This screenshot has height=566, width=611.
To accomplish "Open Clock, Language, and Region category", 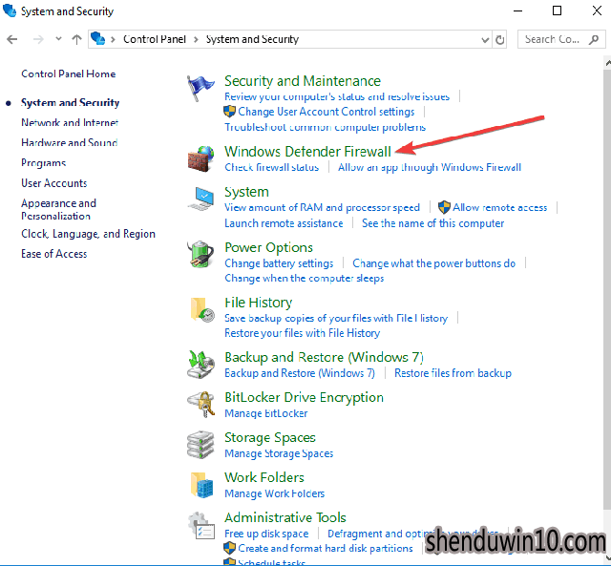I will coord(88,234).
